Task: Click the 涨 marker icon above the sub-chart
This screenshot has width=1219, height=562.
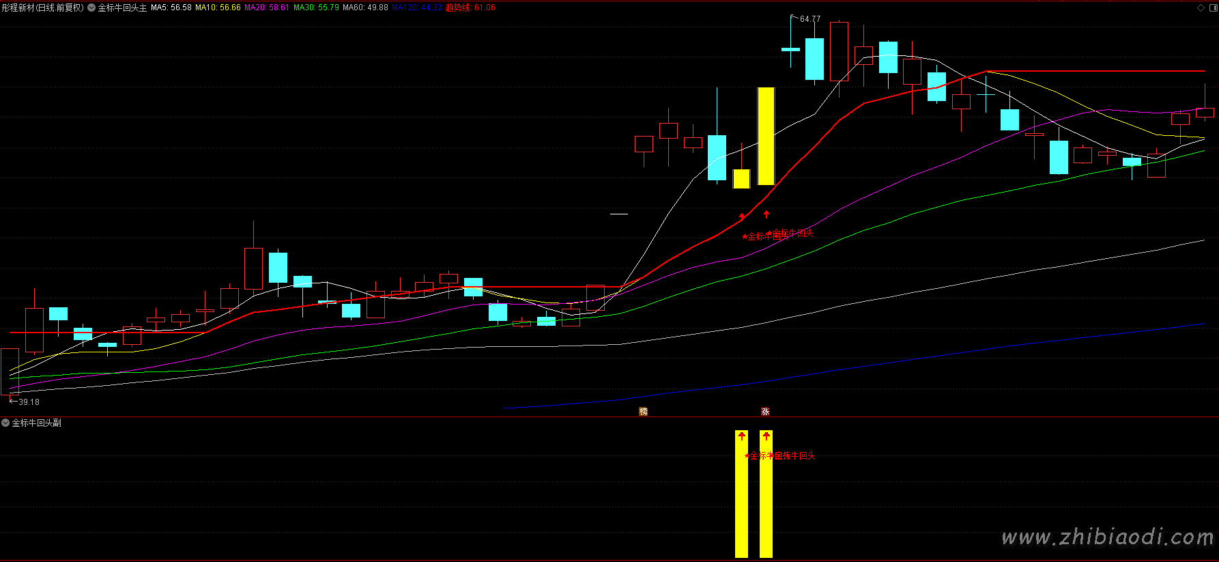Action: point(765,411)
